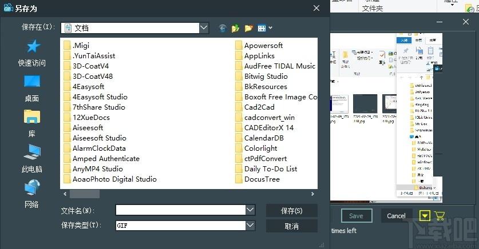
Task: Click the shopping cart icon
Action: [440, 216]
